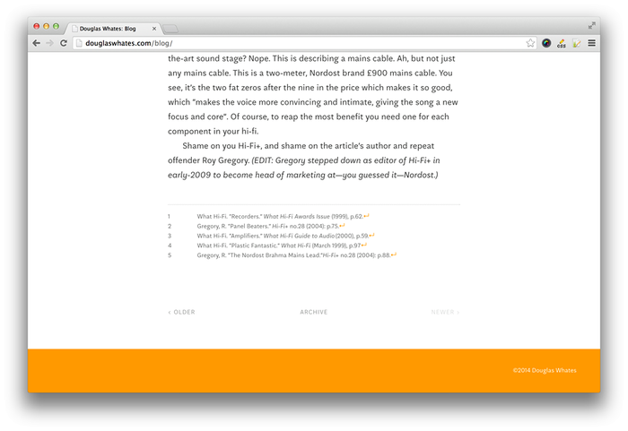Click return arrow after Amplifiers footnote
This screenshot has width=628, height=431.
click(371, 236)
